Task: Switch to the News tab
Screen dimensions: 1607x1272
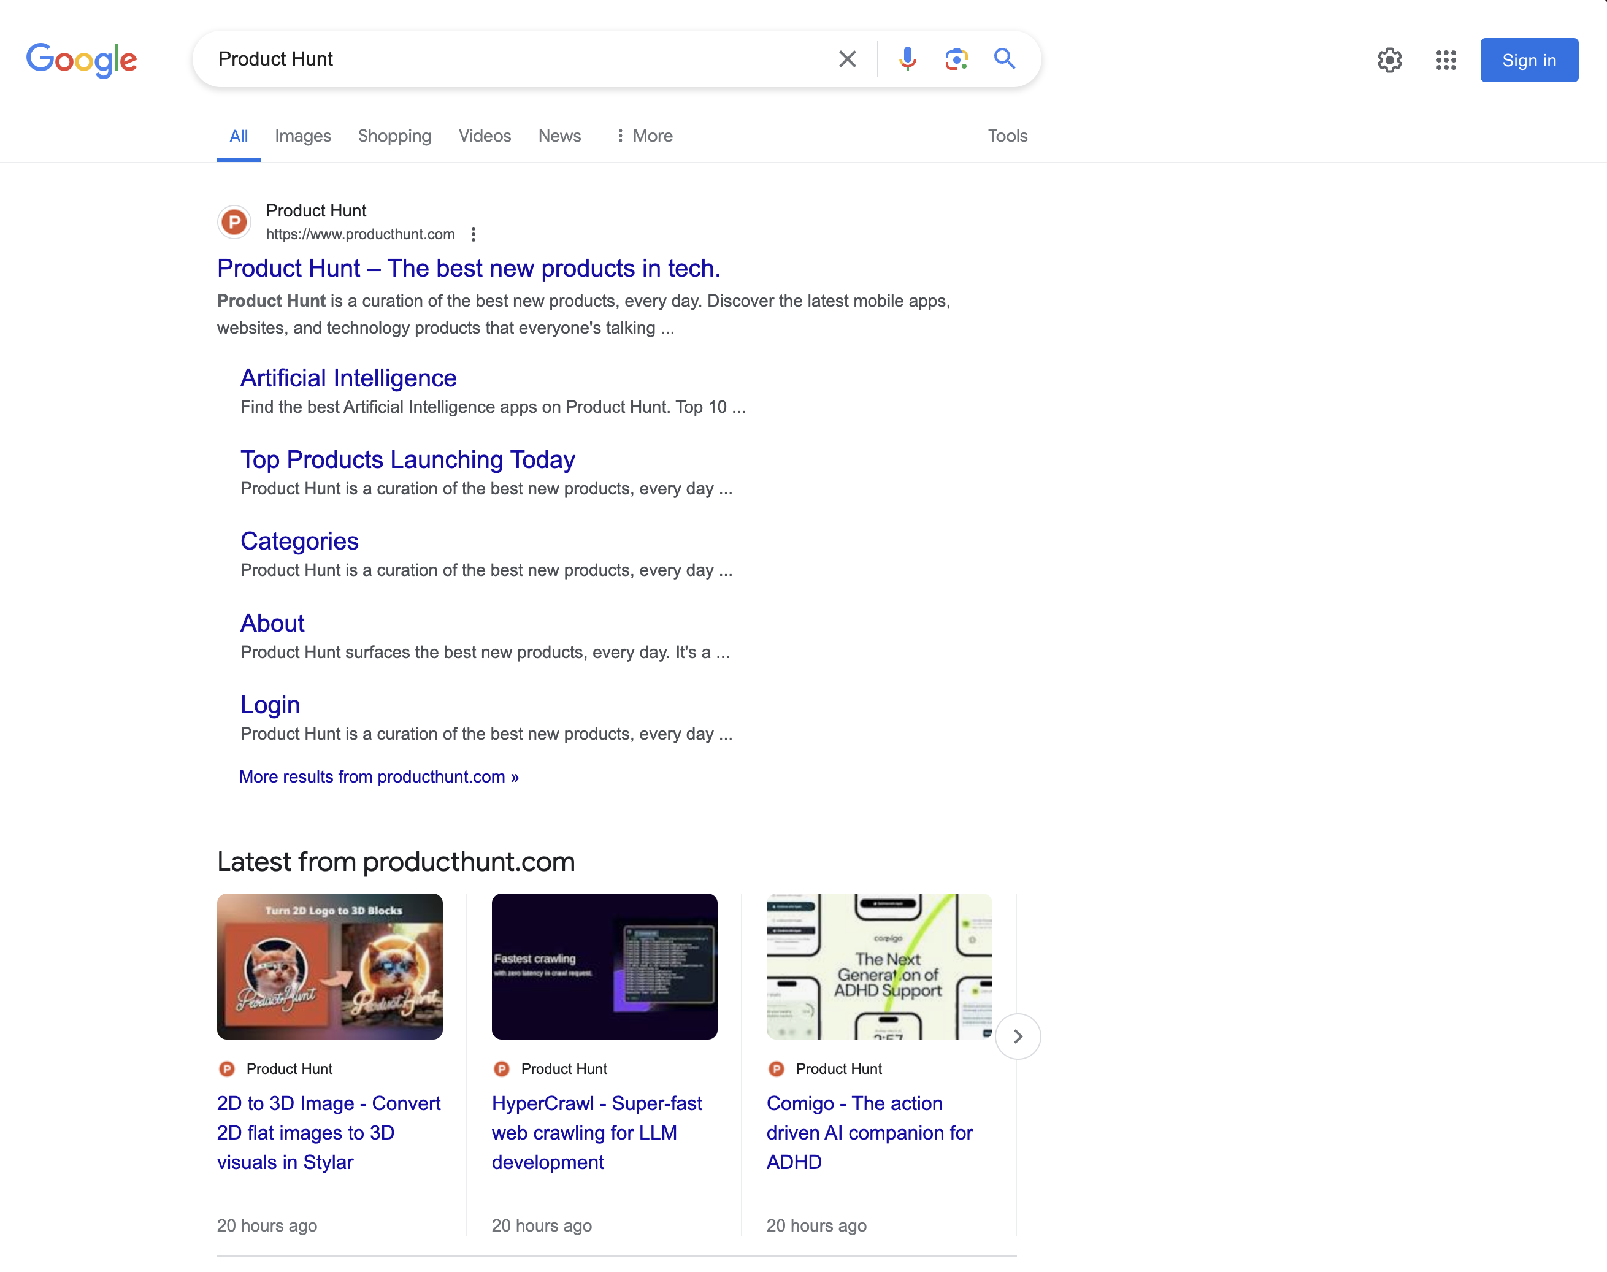Action: click(559, 136)
